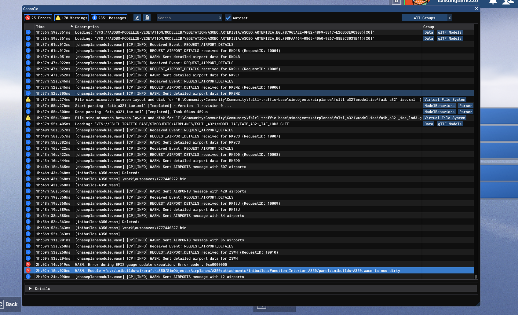The image size is (518, 315).
Task: Sort log by the Time column header
Action: pyautogui.click(x=40, y=27)
